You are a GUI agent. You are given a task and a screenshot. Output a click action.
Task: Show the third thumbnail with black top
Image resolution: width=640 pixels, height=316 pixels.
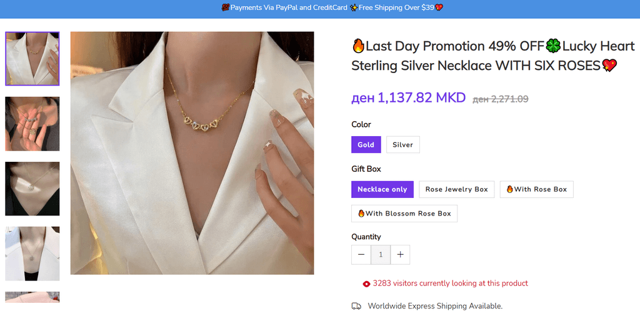tap(32, 189)
